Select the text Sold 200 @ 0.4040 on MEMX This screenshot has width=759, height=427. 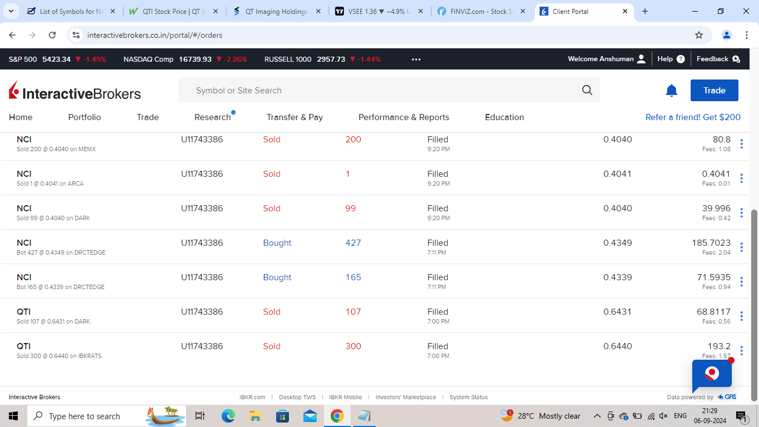click(56, 149)
